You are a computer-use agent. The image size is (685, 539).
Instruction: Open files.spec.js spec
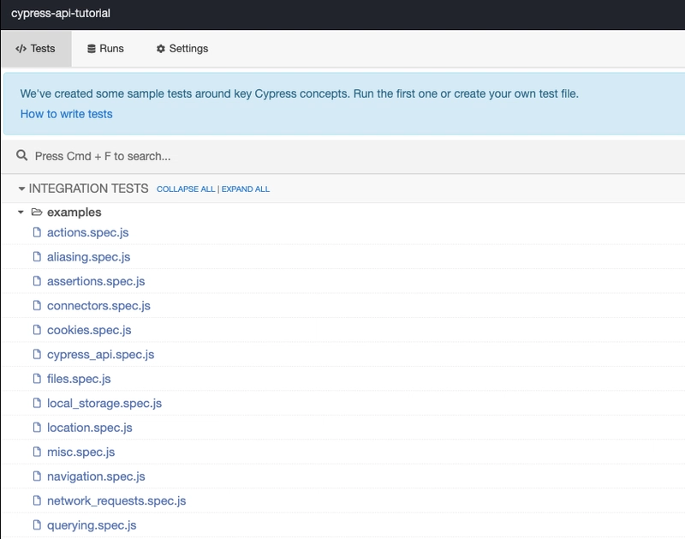pos(79,379)
